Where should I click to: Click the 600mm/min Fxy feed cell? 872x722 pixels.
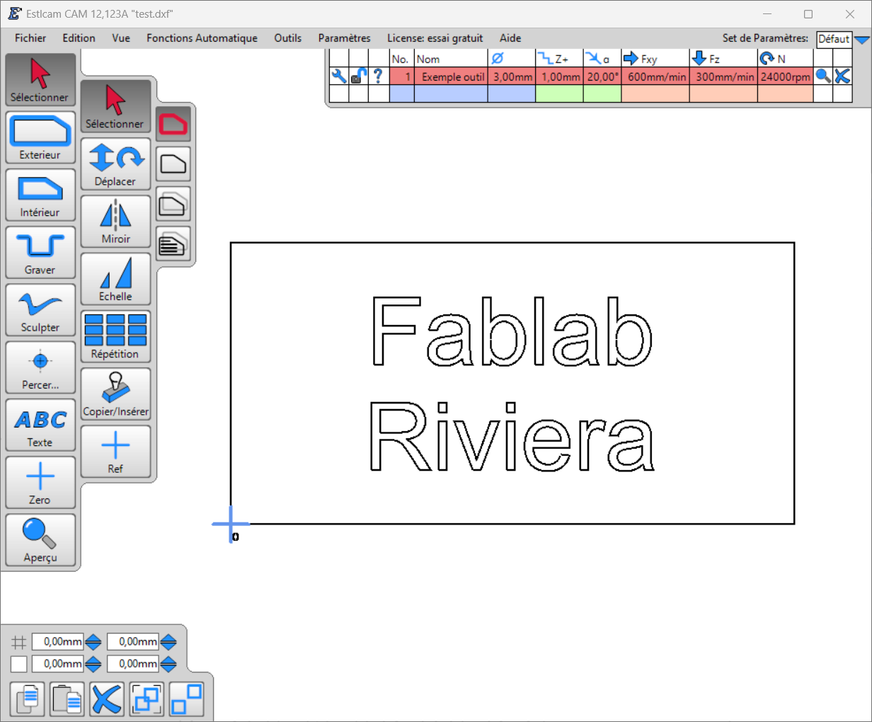[655, 76]
